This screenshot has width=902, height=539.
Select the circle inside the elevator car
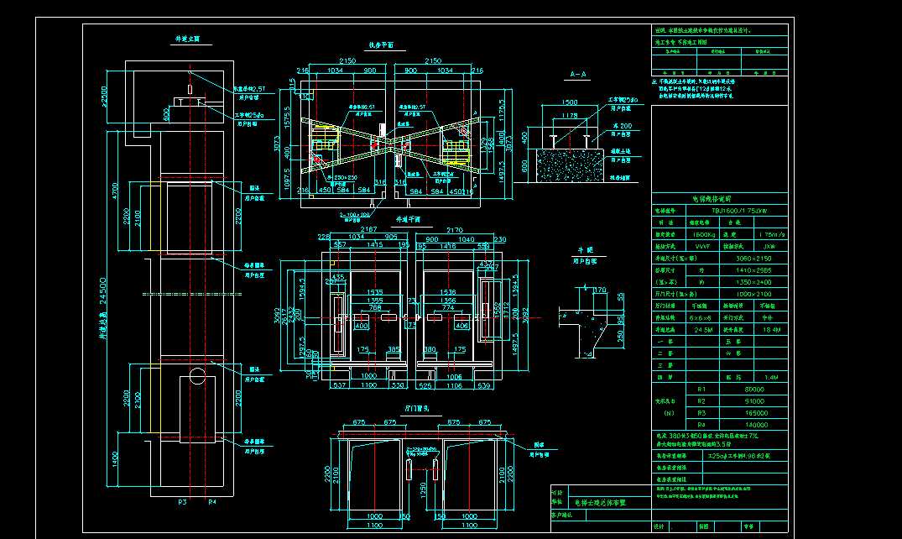[197, 377]
